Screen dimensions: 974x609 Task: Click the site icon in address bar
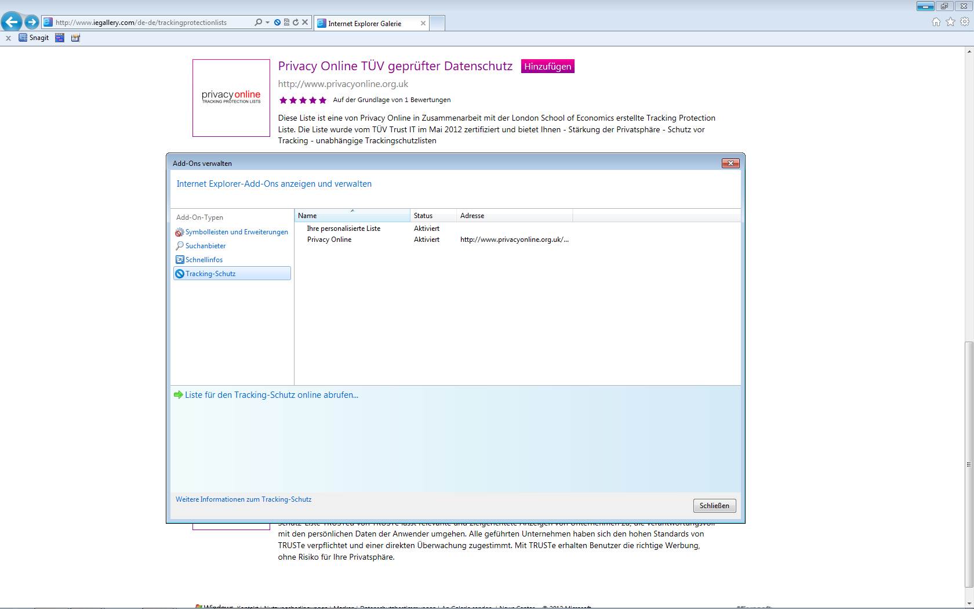click(48, 22)
